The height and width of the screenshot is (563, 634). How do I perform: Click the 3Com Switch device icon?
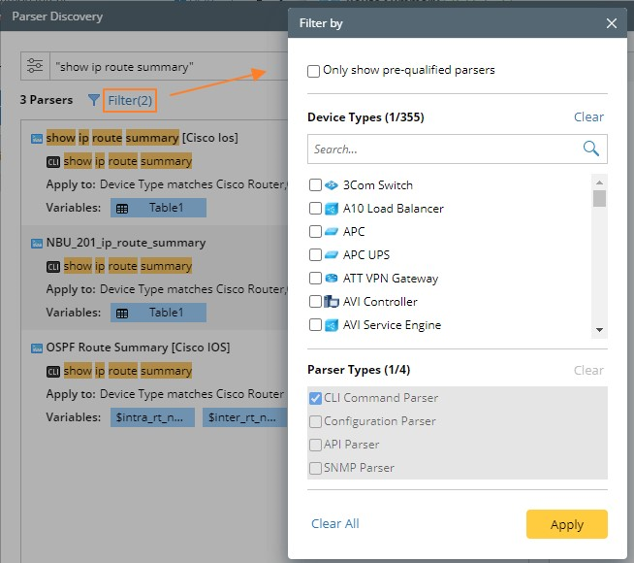(332, 185)
